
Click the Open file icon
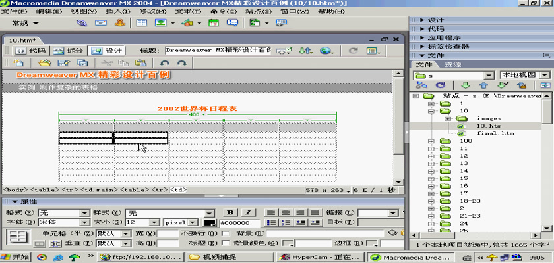(45, 63)
